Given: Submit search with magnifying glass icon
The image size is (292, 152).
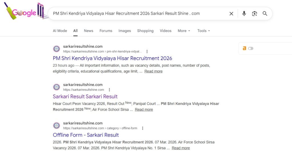Looking at the screenshot, I should tap(265, 14).
